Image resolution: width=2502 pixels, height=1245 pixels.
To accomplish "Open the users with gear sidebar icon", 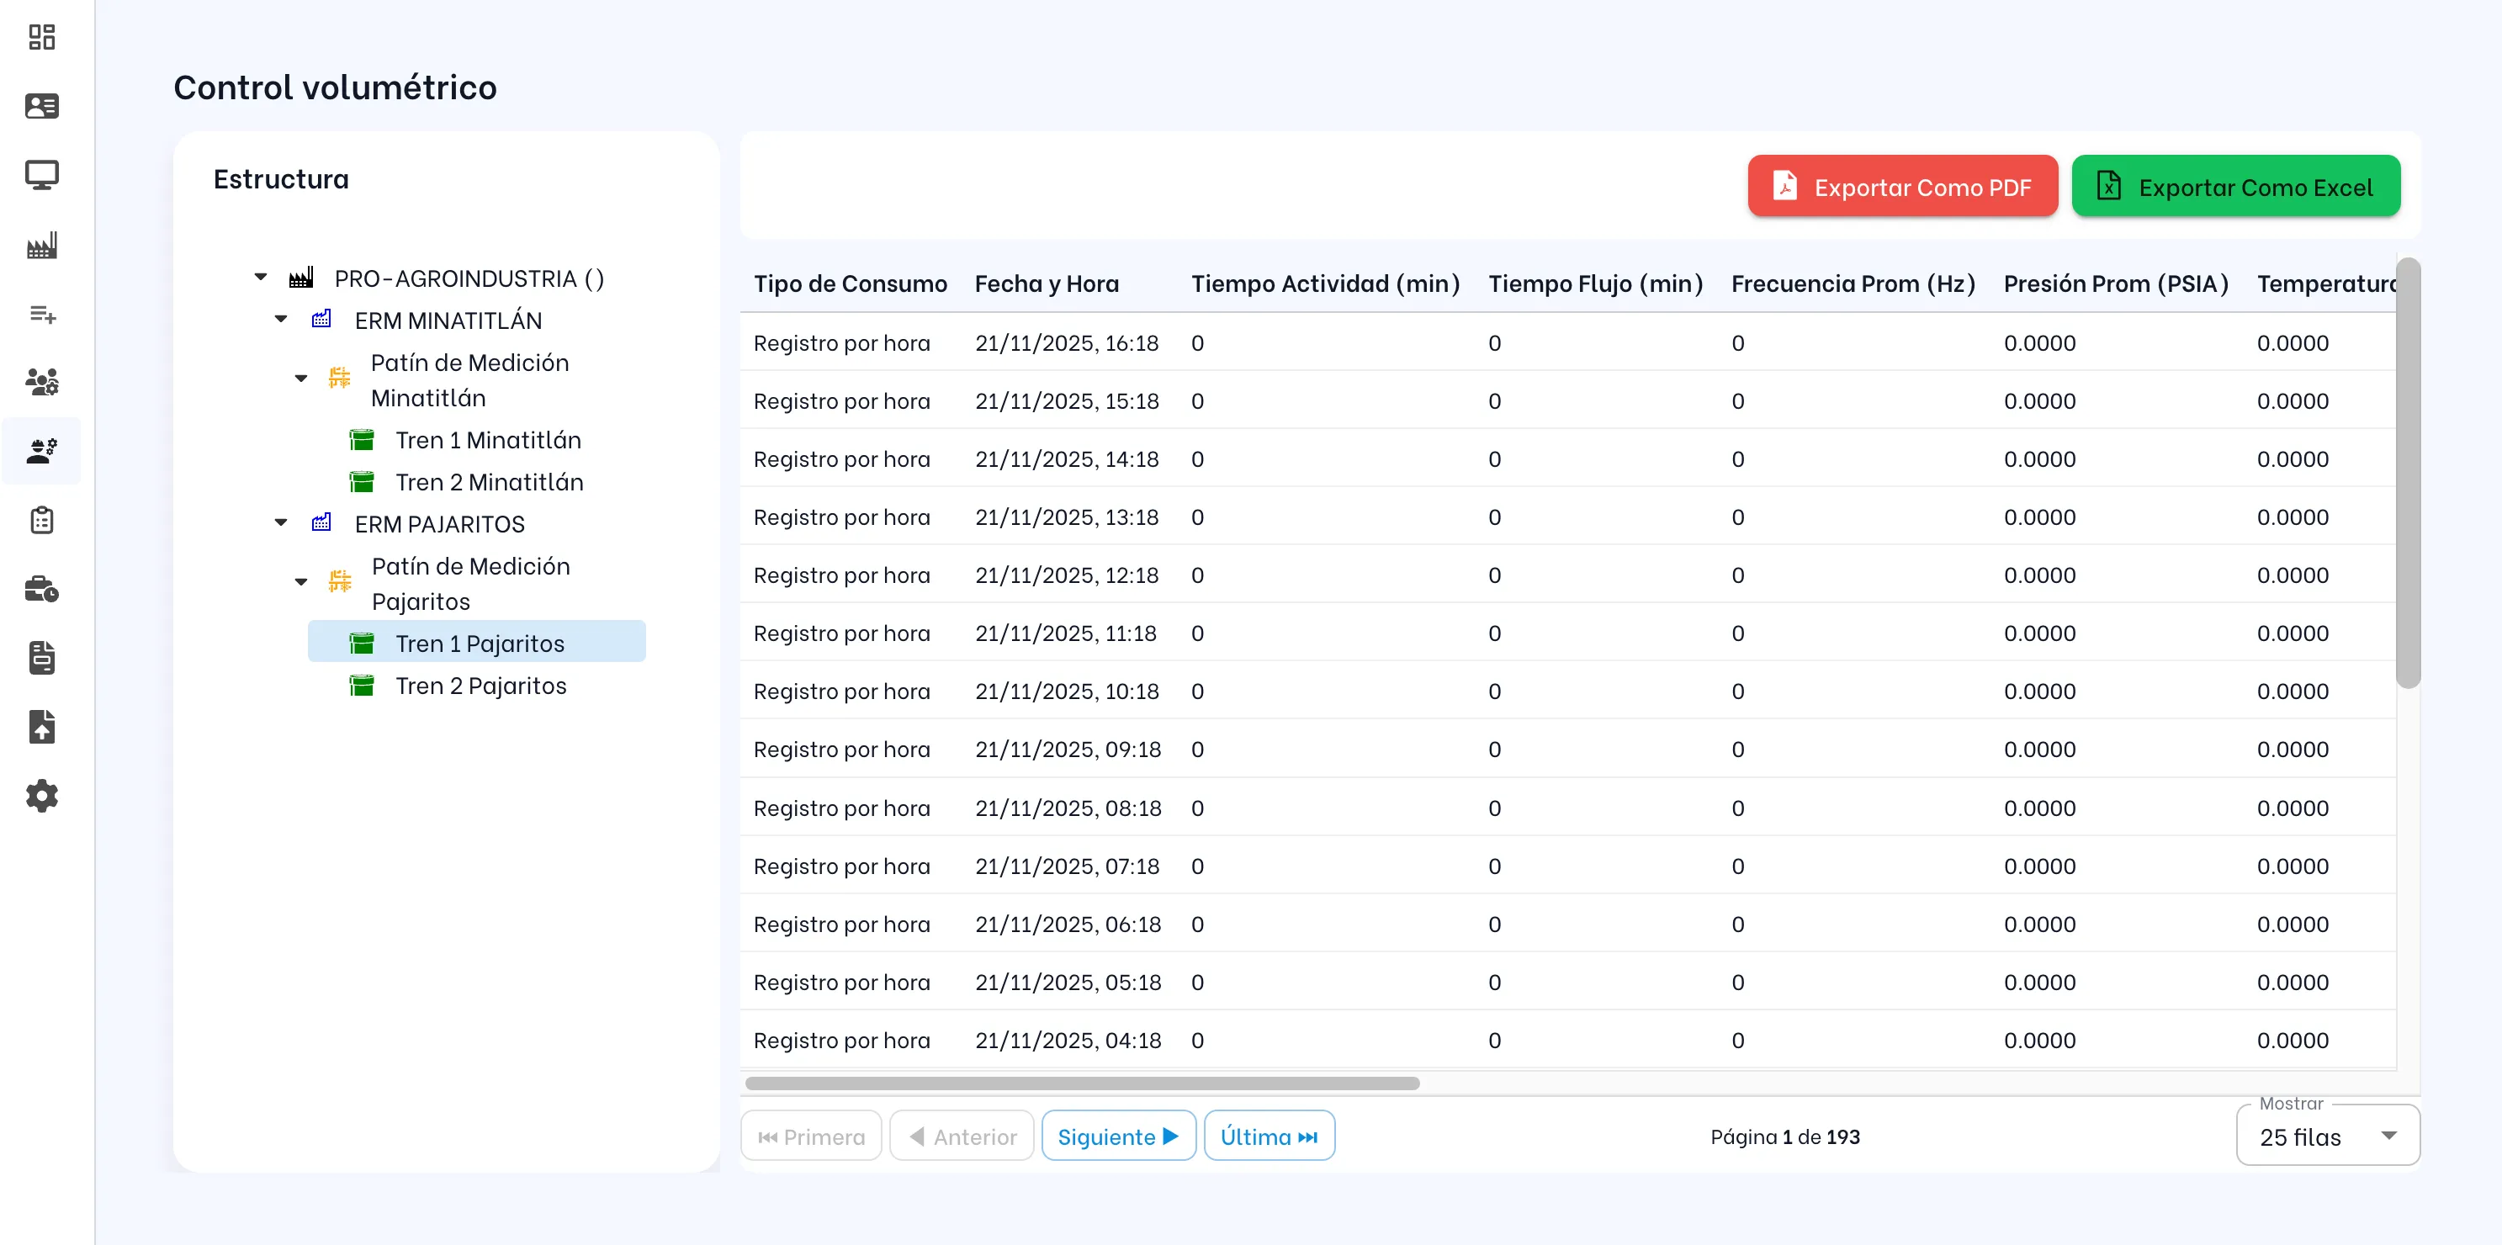I will [42, 382].
